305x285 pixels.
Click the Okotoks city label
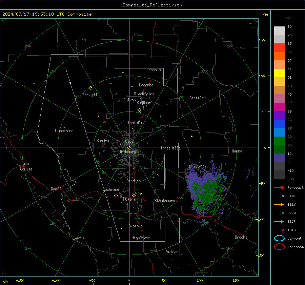136,226
